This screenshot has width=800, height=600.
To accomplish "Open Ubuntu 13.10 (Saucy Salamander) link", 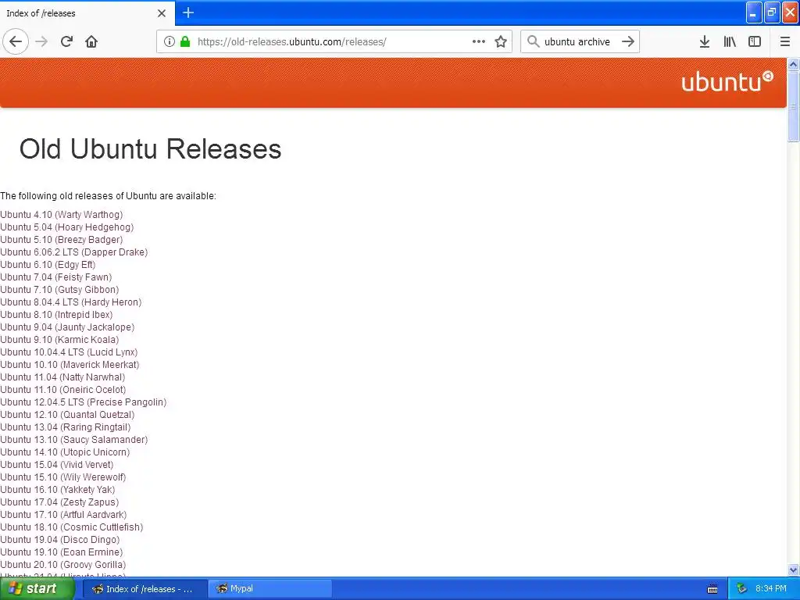I will pyautogui.click(x=74, y=440).
